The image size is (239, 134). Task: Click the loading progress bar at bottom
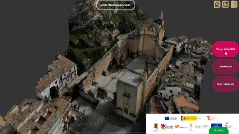[110, 133]
